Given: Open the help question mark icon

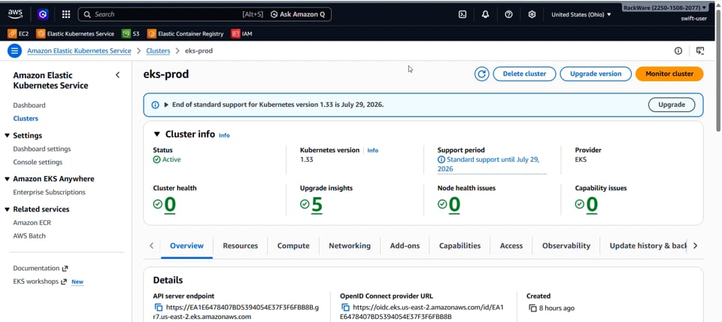Looking at the screenshot, I should point(509,14).
